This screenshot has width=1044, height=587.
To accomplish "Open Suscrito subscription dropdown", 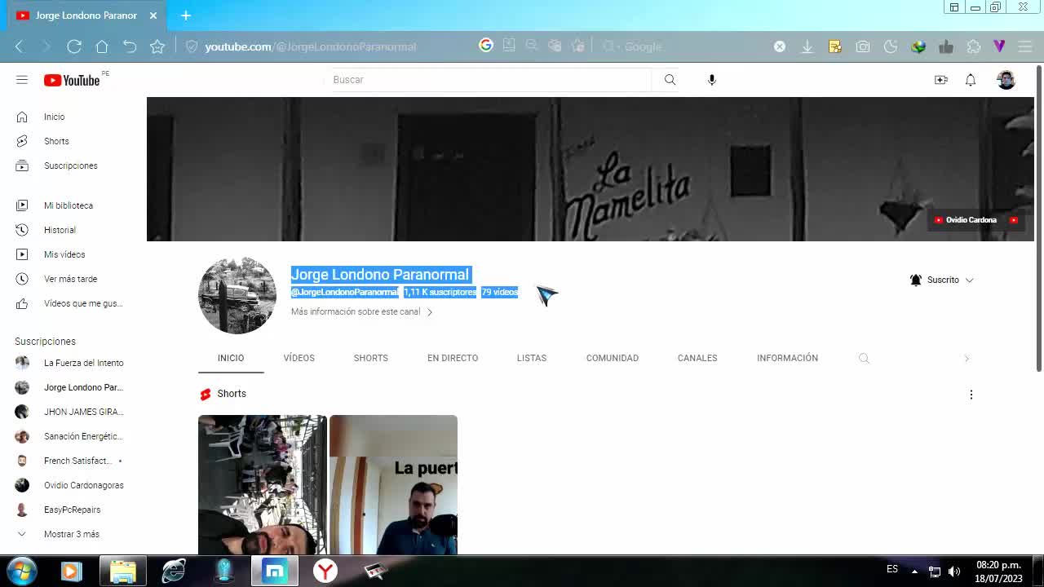I will (942, 280).
